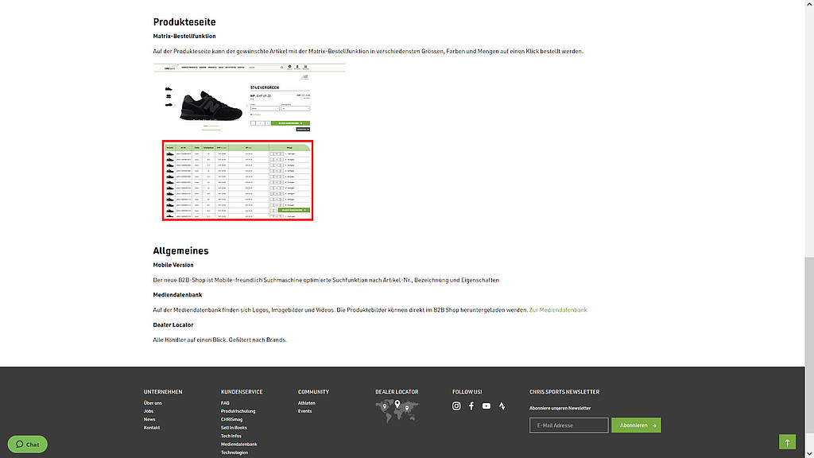Screen dimensions: 814x458
Task: Open the Sell In Books link
Action: click(x=234, y=428)
